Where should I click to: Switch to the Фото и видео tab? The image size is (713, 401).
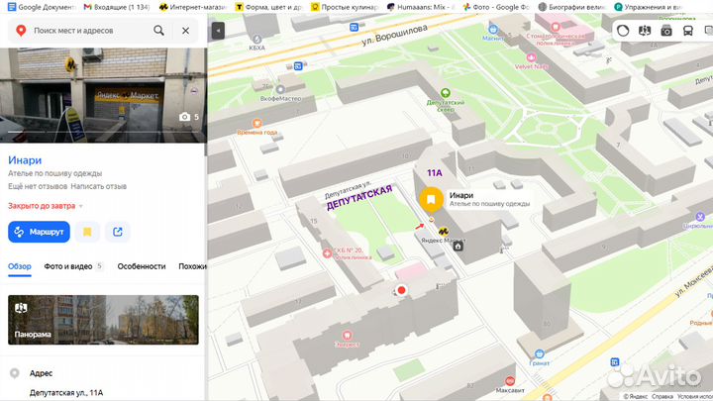67,266
